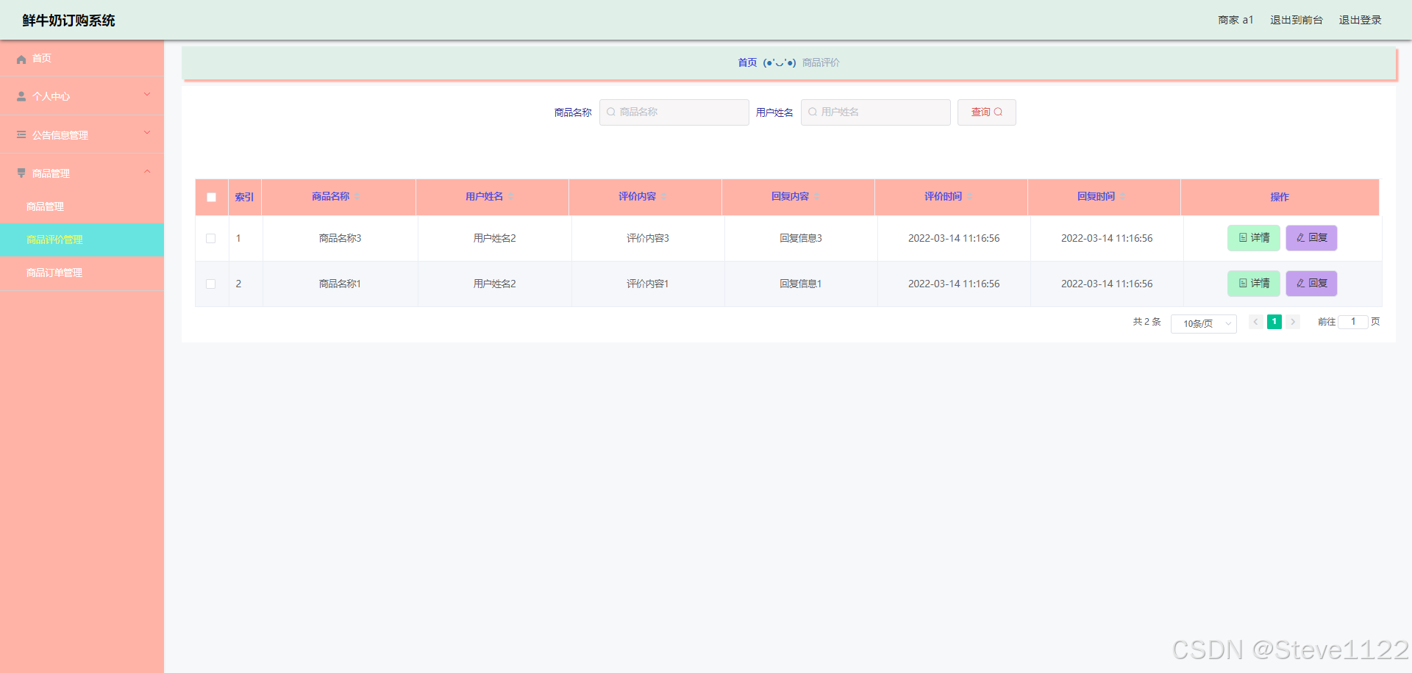This screenshot has height=673, width=1412.
Task: Click 首页 breadcrumb link
Action: [x=747, y=62]
